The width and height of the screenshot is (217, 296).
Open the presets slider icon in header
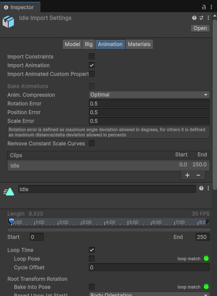click(201, 18)
